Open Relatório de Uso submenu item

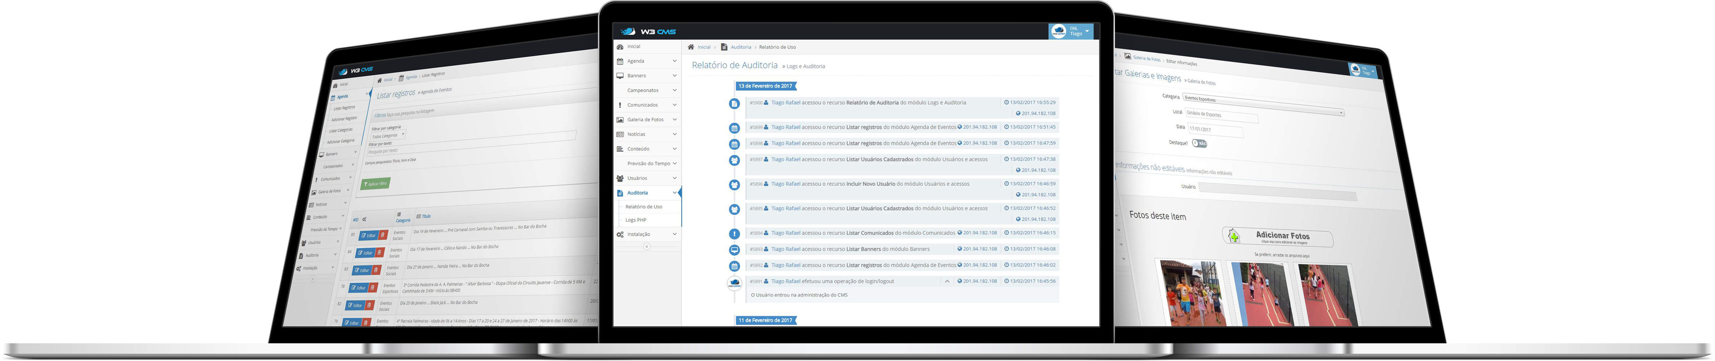pyautogui.click(x=644, y=206)
